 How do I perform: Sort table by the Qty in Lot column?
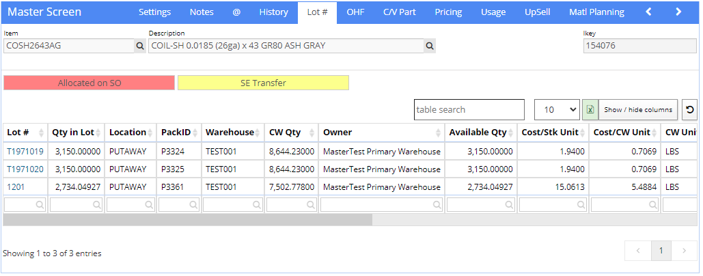(x=77, y=133)
